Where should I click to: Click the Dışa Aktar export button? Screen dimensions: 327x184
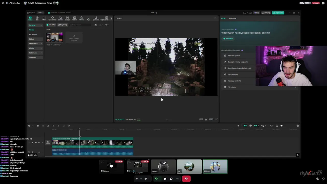(278, 13)
